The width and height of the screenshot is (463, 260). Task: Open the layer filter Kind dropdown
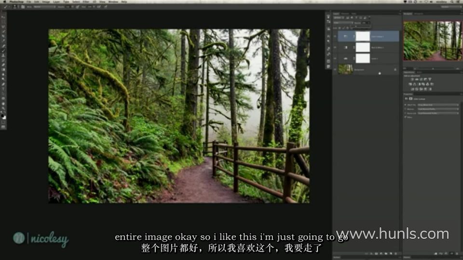click(339, 18)
